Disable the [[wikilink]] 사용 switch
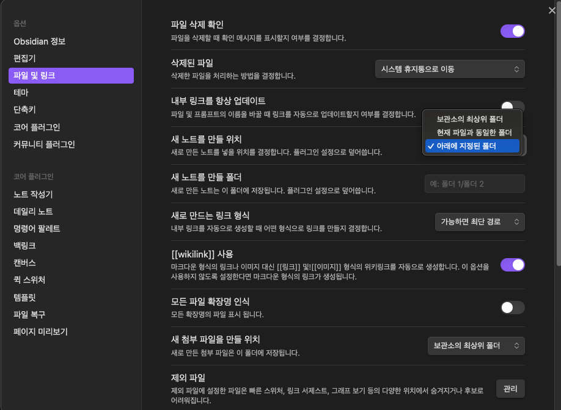The height and width of the screenshot is (410, 561). point(512,265)
